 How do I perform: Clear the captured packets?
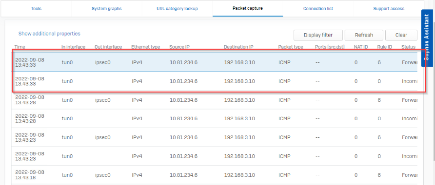(x=401, y=35)
